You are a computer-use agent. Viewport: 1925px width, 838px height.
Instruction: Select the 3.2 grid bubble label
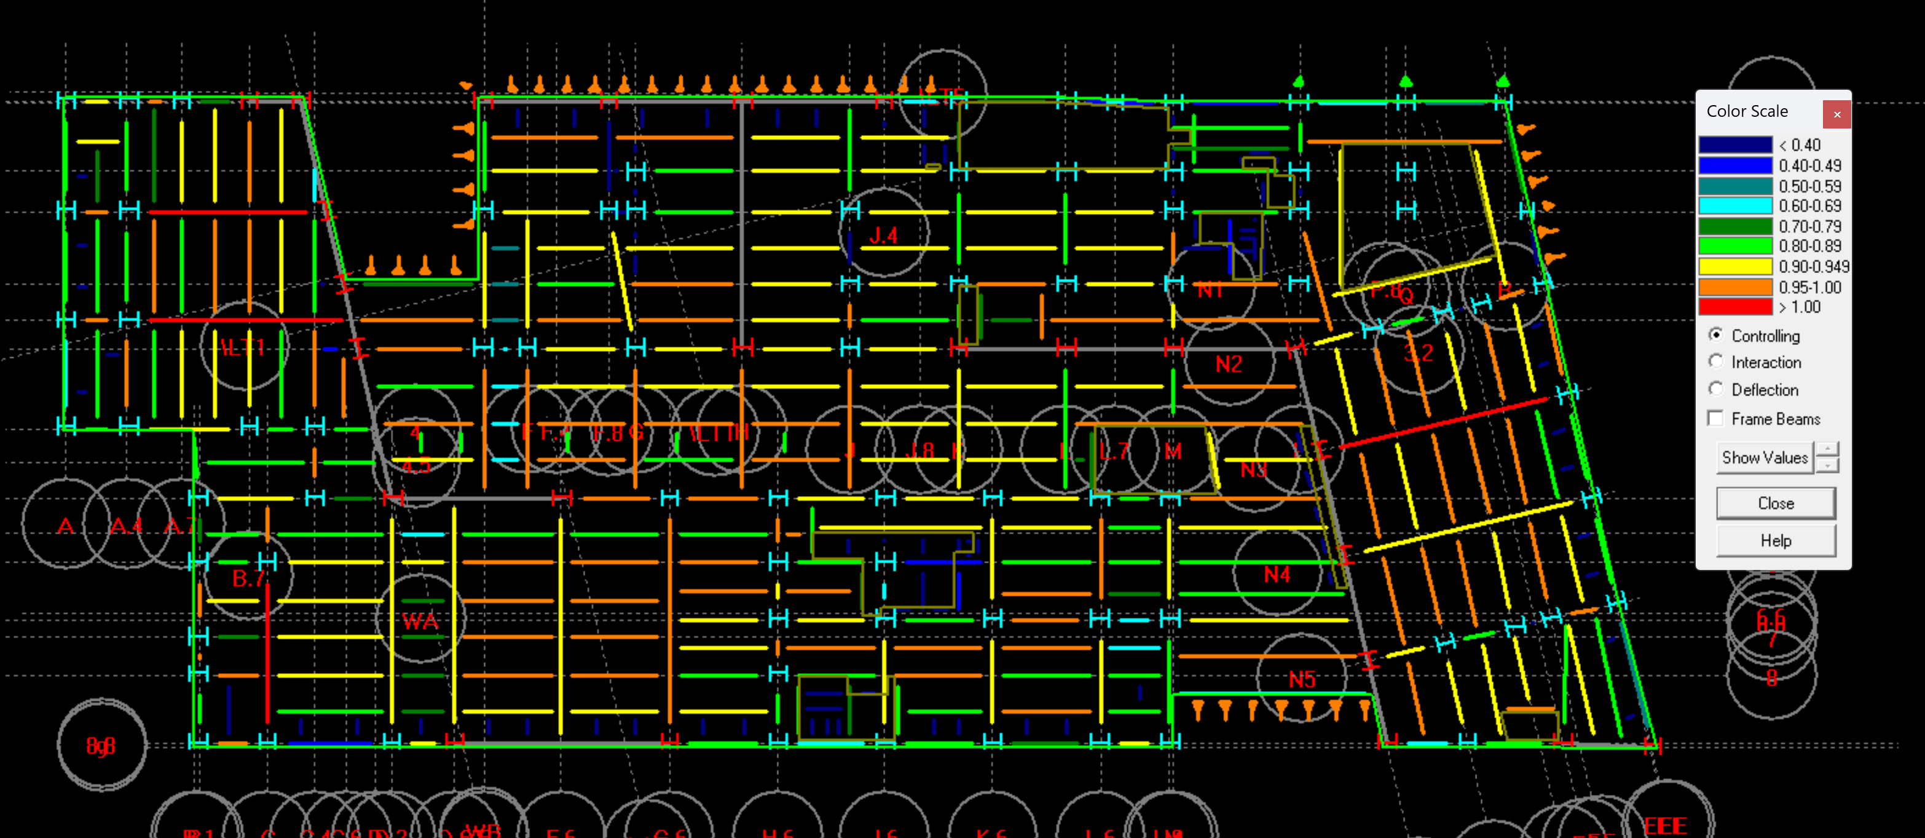1419,353
